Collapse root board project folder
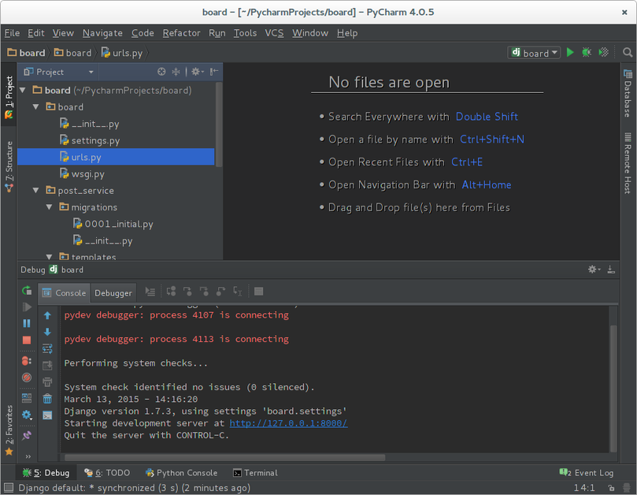This screenshot has width=637, height=495. [23, 91]
